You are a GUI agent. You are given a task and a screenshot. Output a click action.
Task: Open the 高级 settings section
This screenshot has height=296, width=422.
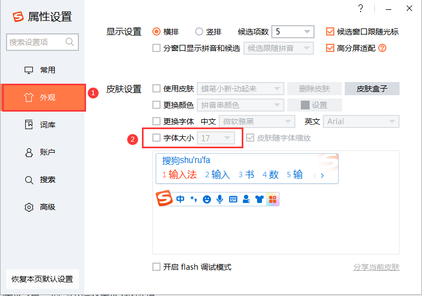43,207
